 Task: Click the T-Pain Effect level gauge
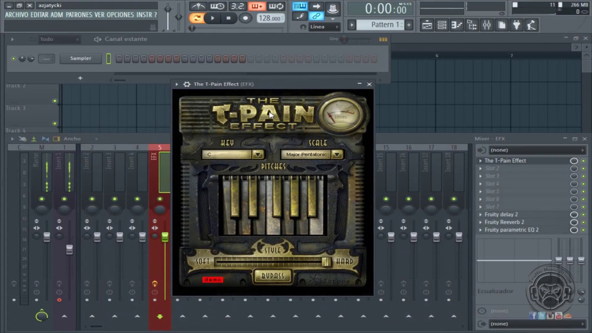(x=341, y=116)
